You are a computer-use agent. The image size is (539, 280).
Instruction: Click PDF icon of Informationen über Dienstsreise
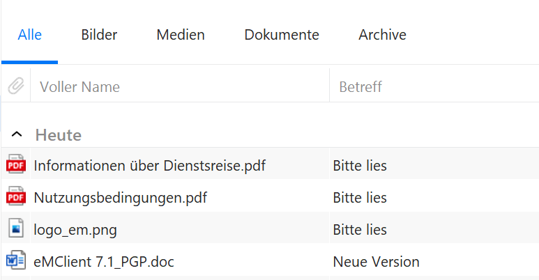(x=16, y=164)
